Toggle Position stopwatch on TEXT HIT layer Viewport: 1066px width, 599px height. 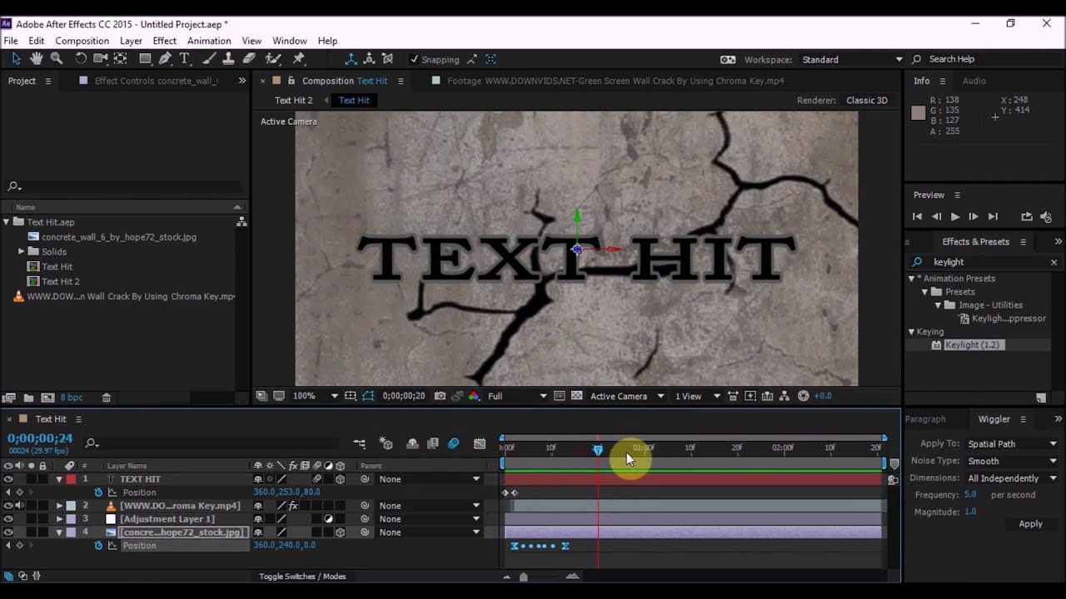(98, 493)
